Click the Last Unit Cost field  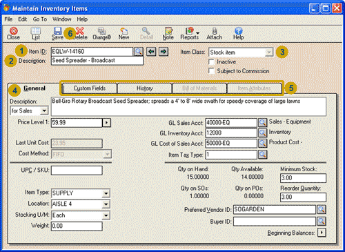77,143
